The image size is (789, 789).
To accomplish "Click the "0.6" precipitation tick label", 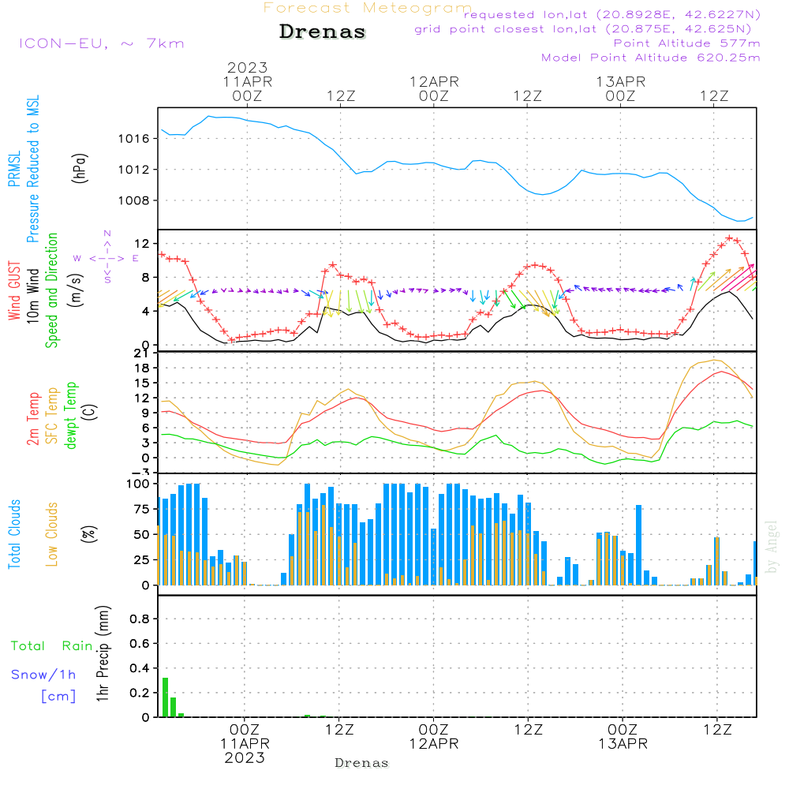I will [x=140, y=644].
